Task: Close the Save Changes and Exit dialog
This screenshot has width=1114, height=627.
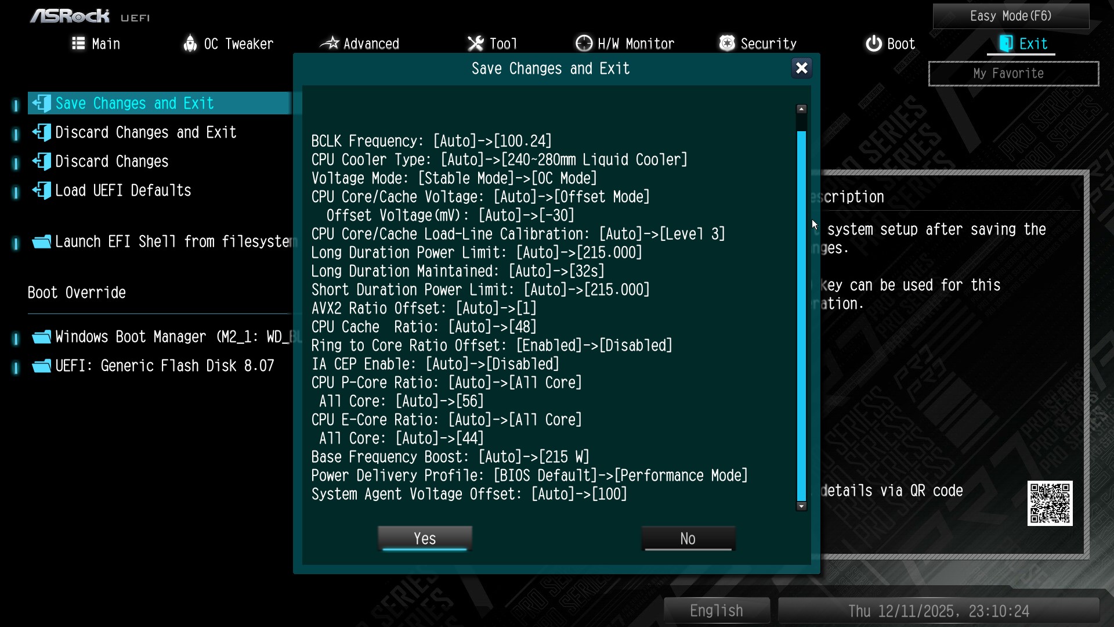Action: point(801,69)
